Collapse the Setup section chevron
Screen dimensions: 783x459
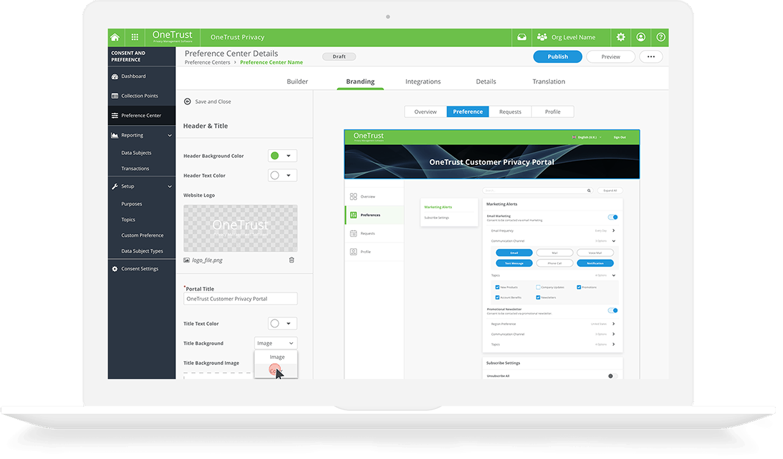click(169, 186)
